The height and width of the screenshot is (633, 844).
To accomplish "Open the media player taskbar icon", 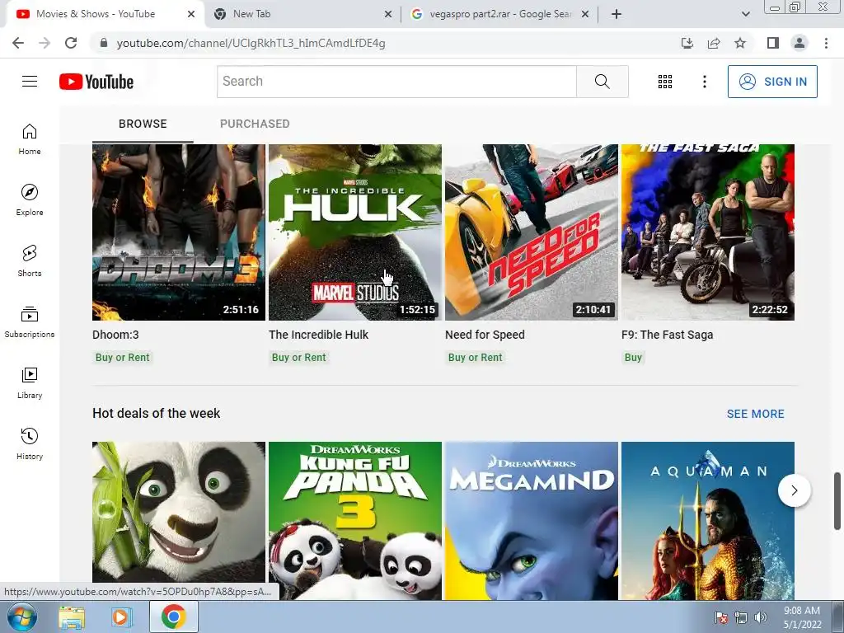I will (122, 617).
